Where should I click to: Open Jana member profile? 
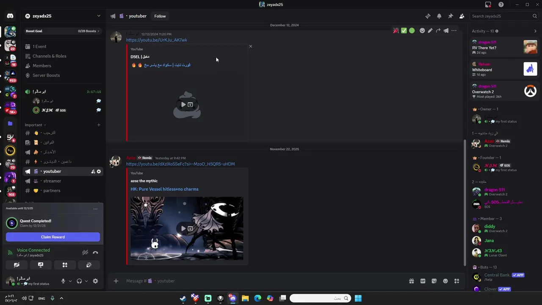(x=505, y=241)
